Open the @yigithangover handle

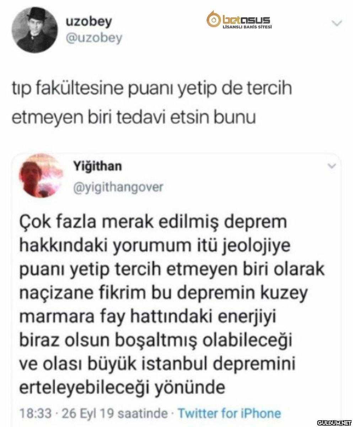click(x=117, y=186)
